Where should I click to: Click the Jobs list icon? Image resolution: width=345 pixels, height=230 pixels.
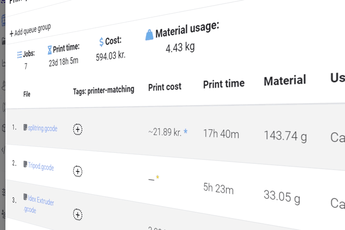(x=20, y=55)
